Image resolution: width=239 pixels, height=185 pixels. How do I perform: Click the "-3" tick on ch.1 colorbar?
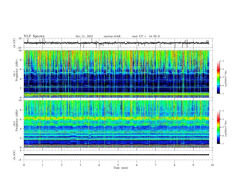tap(223, 61)
